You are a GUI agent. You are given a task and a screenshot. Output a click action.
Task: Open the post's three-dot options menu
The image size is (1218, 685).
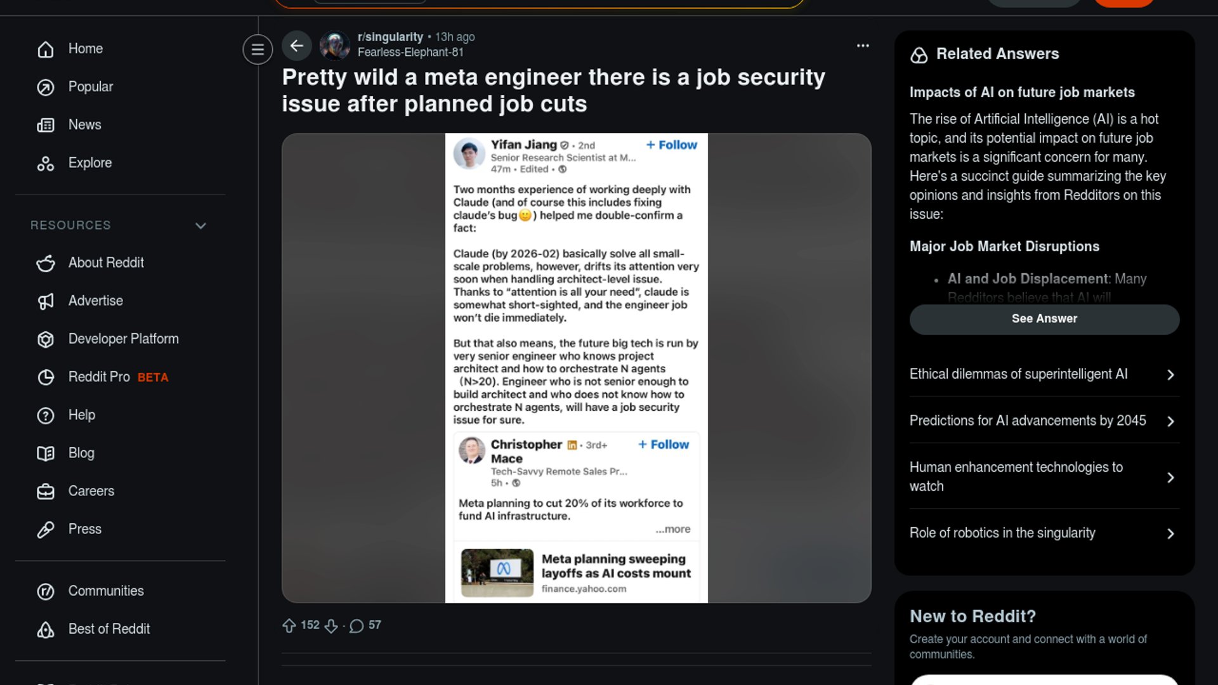(863, 46)
